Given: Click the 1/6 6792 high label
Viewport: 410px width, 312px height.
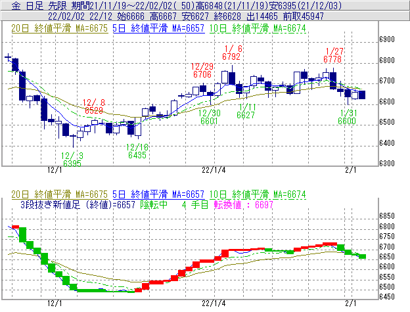Looking at the screenshot, I should (x=232, y=53).
